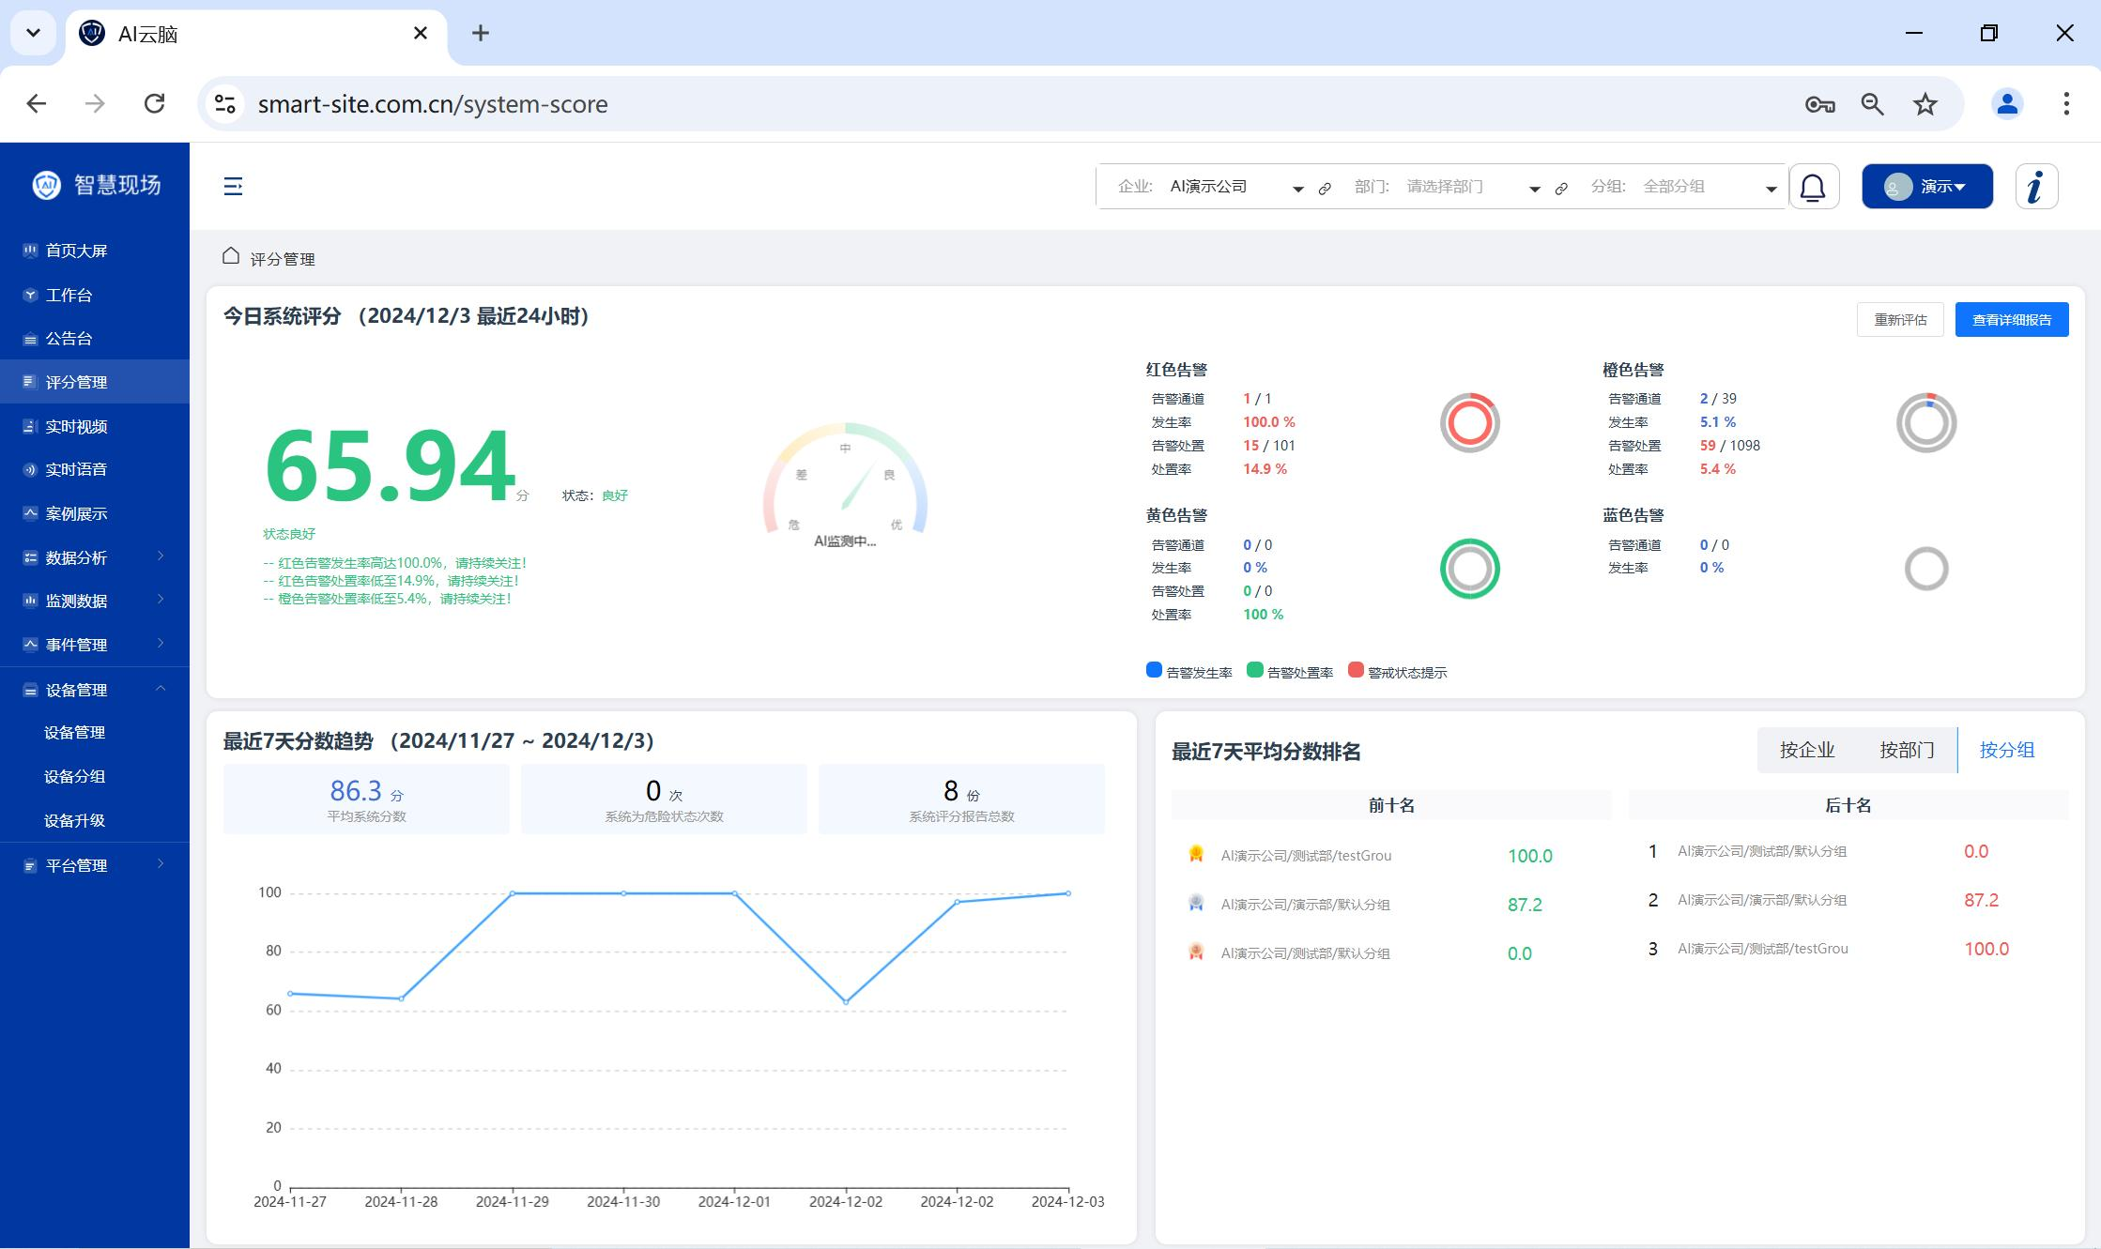Toggle 警戒状态提示 legend item
The width and height of the screenshot is (2101, 1249).
coord(1397,671)
